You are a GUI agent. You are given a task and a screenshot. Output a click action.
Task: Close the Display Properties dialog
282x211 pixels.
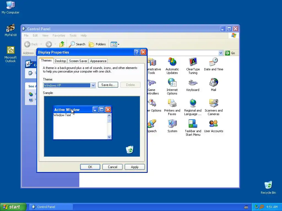coord(143,52)
